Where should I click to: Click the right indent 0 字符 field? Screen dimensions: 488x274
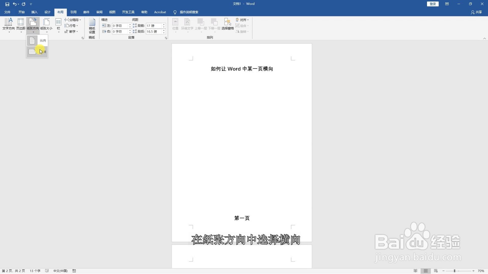120,31
